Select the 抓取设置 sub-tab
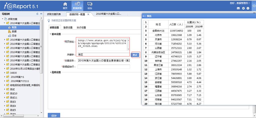This screenshot has width=256, height=118. tap(54, 28)
